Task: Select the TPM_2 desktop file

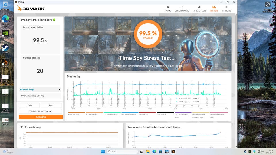Action: pyautogui.click(x=5, y=93)
